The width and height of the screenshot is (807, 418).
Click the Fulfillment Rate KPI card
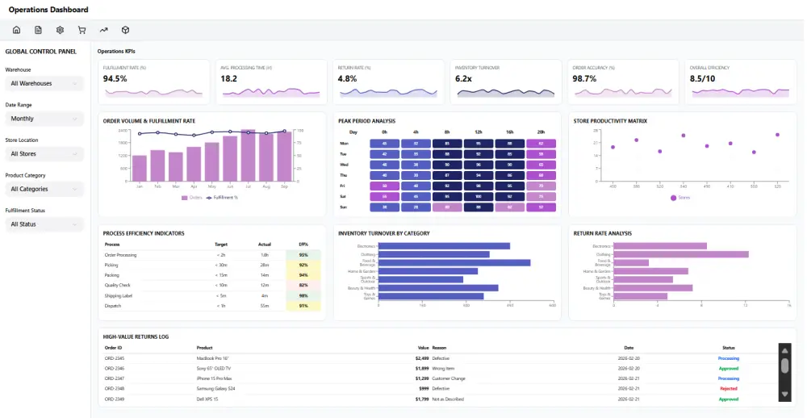coord(154,82)
